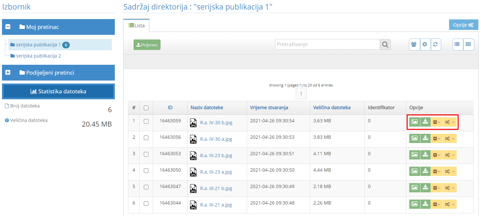Screen dimensions: 481x216
Task: Expand the Podijeljeni pretinci section
Action: pyautogui.click(x=8, y=73)
